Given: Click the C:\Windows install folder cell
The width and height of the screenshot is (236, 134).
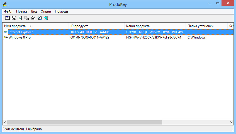Looking at the screenshot, I should tap(196, 37).
